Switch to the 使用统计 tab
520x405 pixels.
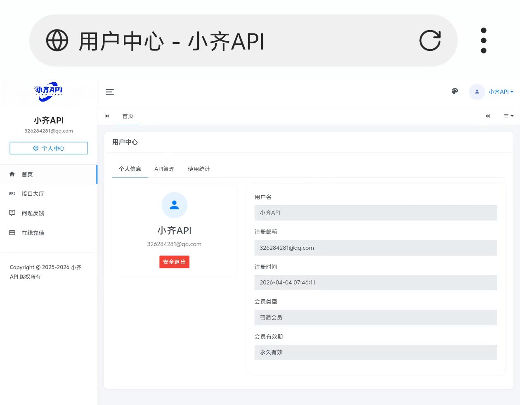(x=199, y=169)
